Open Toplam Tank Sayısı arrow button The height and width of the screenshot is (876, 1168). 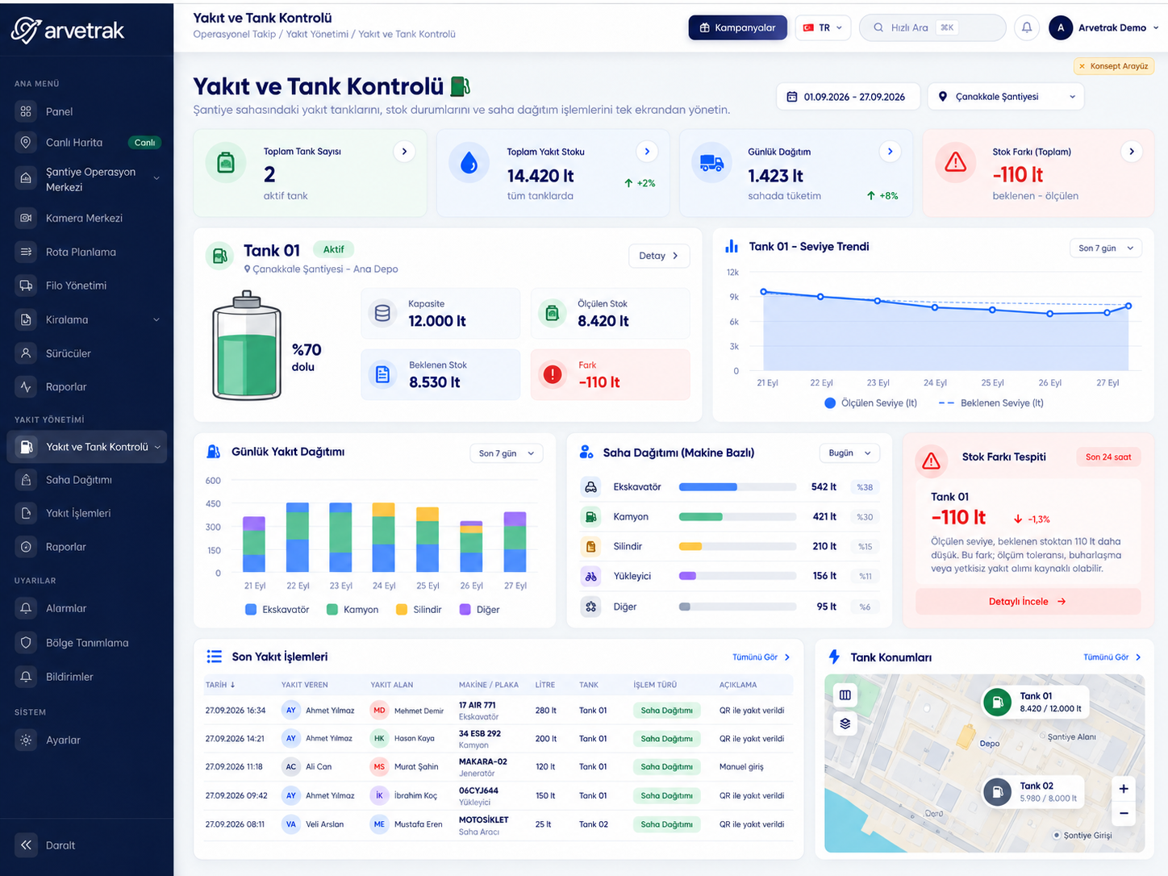[404, 151]
